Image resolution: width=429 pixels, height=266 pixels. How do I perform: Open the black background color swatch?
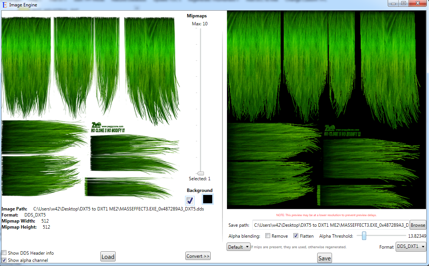point(207,199)
